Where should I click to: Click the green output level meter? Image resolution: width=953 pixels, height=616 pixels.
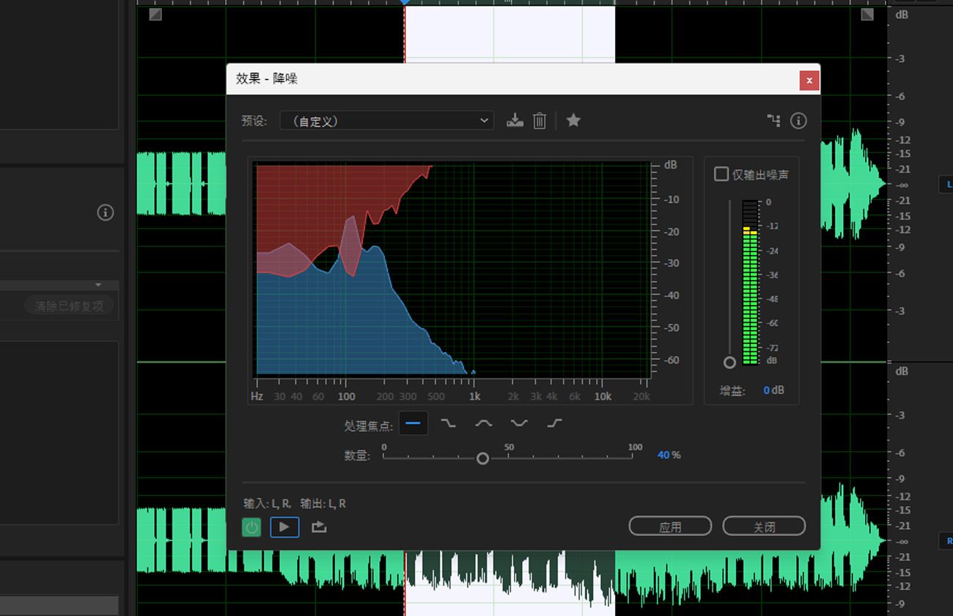click(750, 282)
